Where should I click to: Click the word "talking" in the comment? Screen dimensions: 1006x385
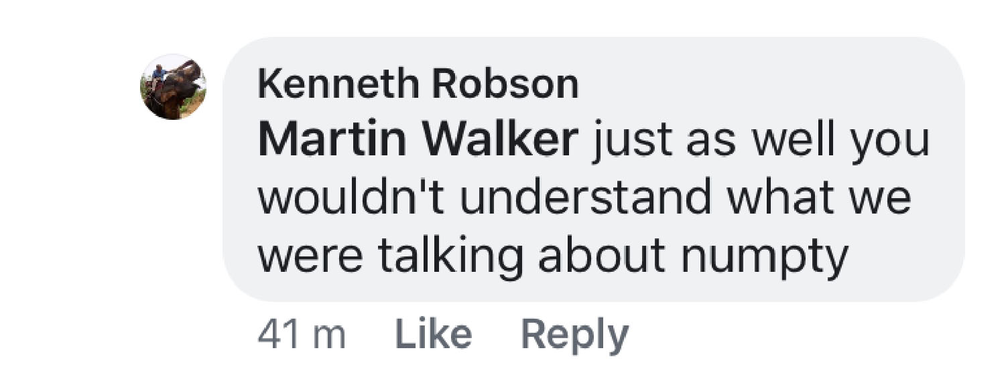click(450, 258)
